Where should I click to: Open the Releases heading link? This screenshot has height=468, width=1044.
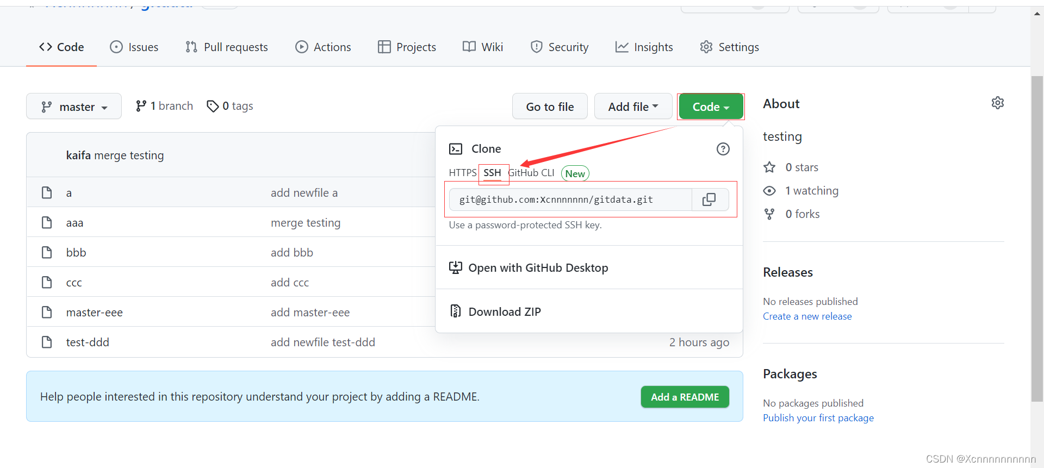(x=788, y=272)
